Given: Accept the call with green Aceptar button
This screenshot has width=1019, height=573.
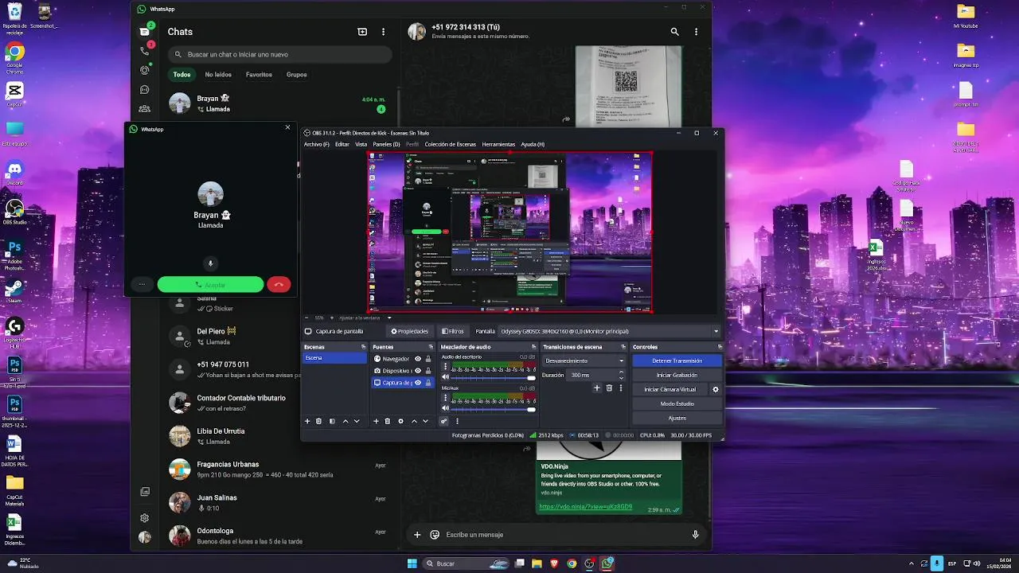Looking at the screenshot, I should (x=210, y=284).
